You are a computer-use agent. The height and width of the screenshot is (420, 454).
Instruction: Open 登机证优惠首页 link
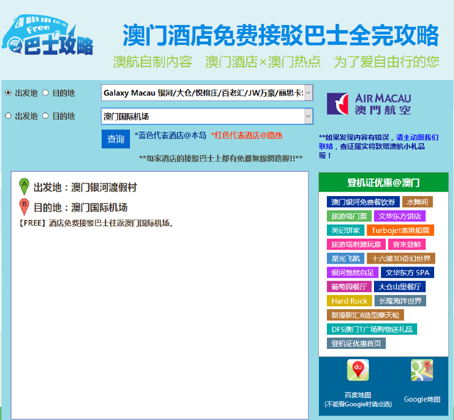pyautogui.click(x=356, y=343)
